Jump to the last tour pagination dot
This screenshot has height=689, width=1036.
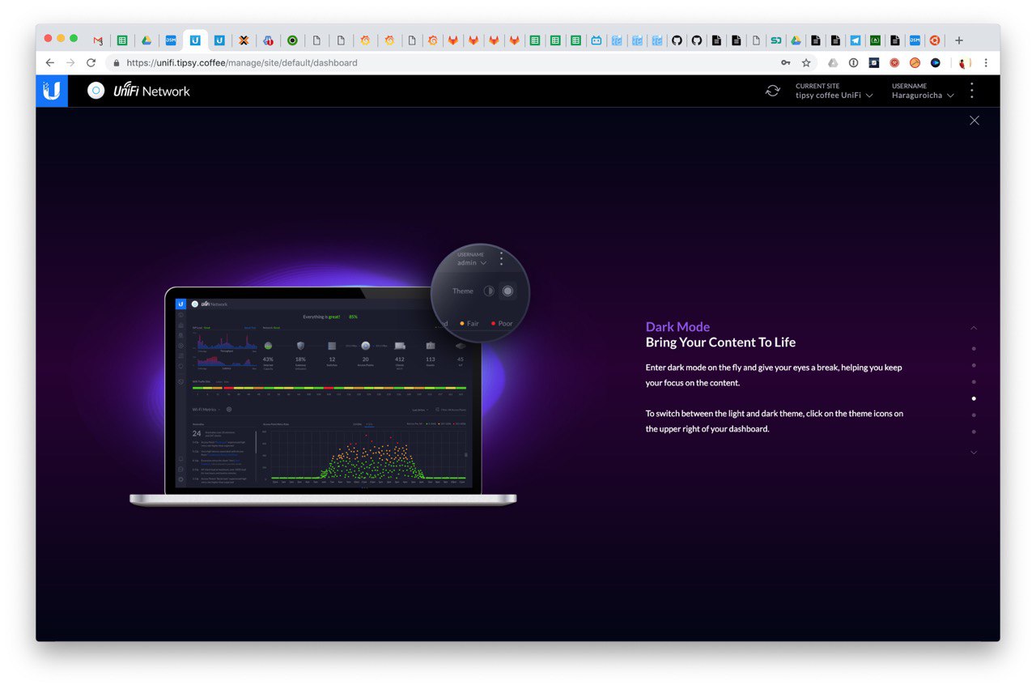point(974,432)
